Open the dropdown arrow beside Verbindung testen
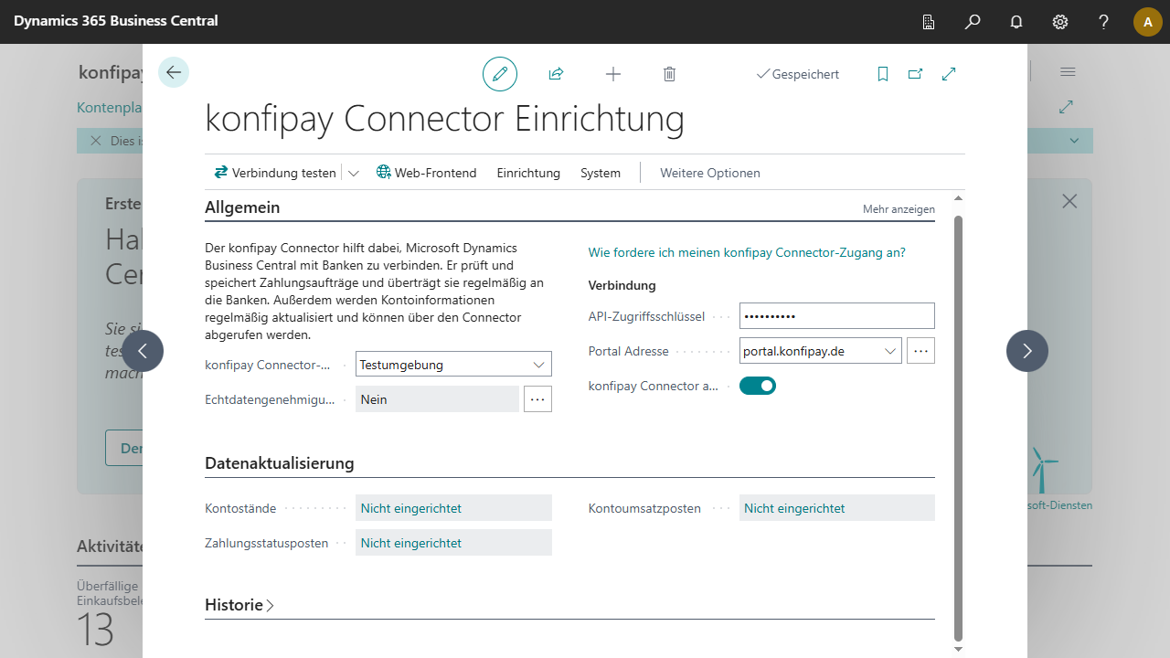The width and height of the screenshot is (1170, 658). click(x=354, y=173)
